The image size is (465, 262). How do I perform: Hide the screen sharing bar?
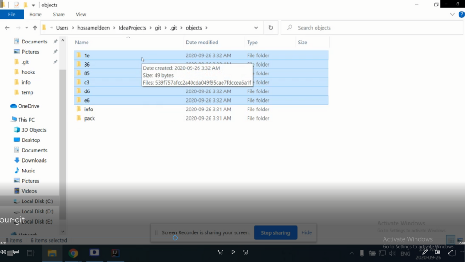(306, 233)
